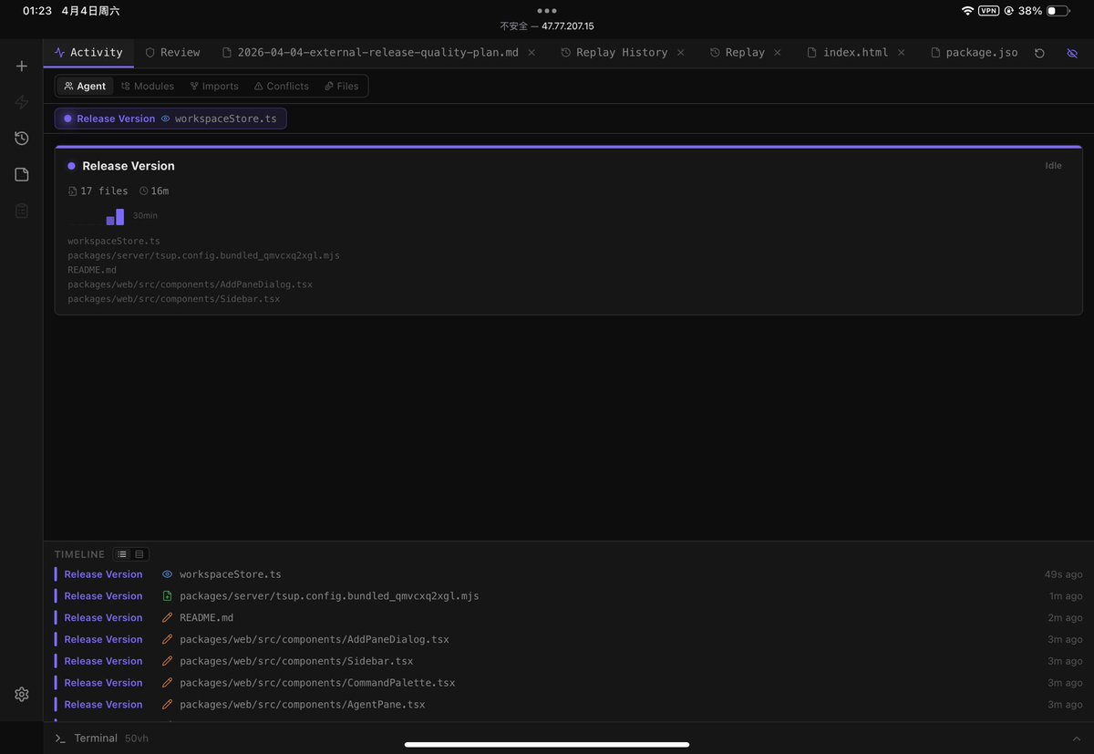Click AddPaneDialog.tsx in the card list

(x=190, y=284)
